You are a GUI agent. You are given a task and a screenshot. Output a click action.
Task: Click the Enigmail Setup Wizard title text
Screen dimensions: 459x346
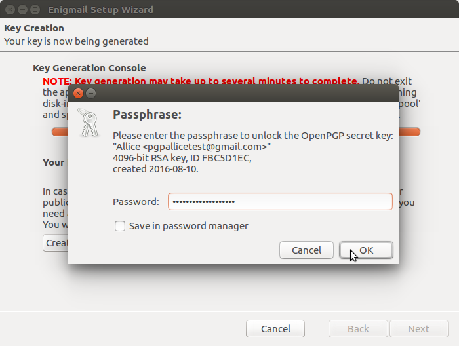tap(100, 10)
